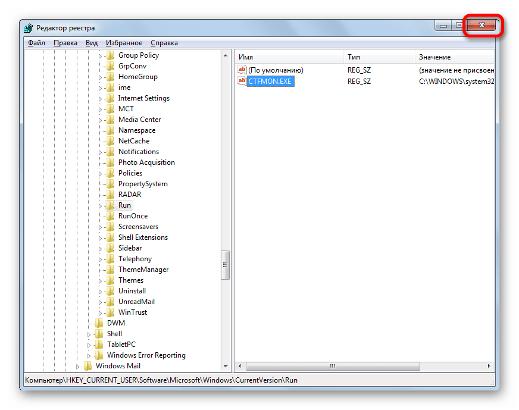Click the GrpConv folder icon
Screen dimensions: 519x410
[111, 66]
